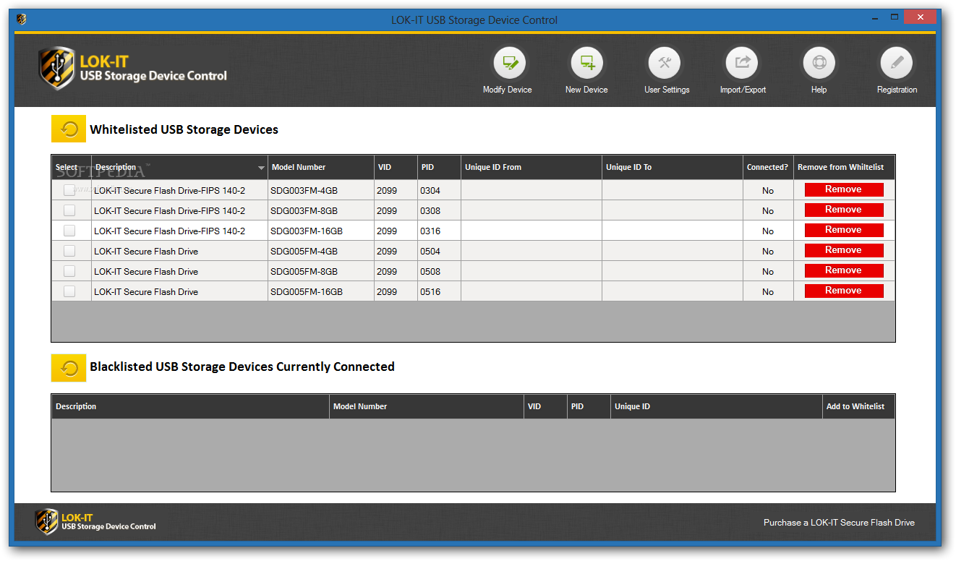Open the Registration icon
The height and width of the screenshot is (561, 956).
point(897,64)
